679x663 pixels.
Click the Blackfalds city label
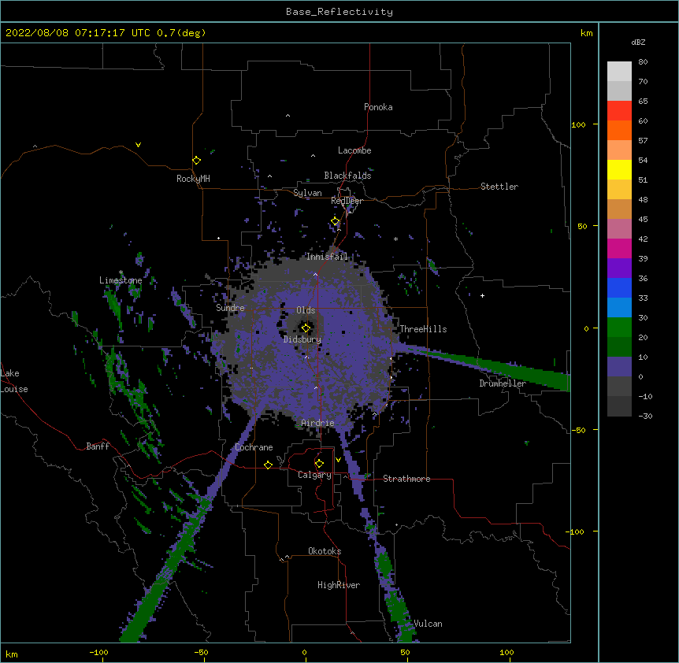click(x=347, y=176)
